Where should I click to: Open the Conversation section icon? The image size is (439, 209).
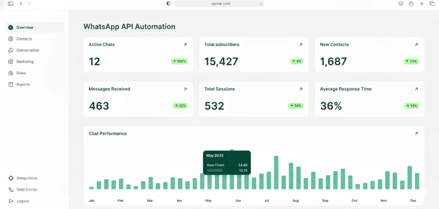pyautogui.click(x=10, y=50)
